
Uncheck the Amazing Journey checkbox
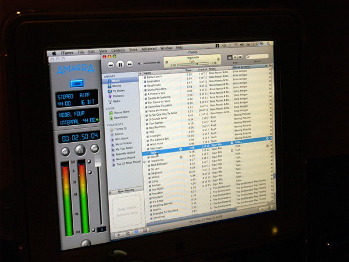(151, 206)
